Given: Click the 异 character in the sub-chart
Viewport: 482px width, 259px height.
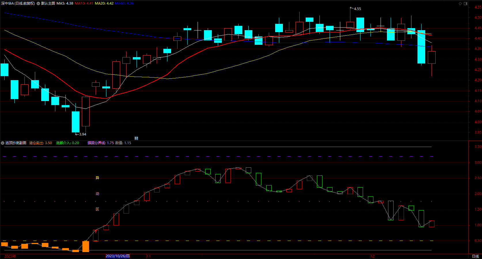Looking at the screenshot, I should [x=97, y=178].
